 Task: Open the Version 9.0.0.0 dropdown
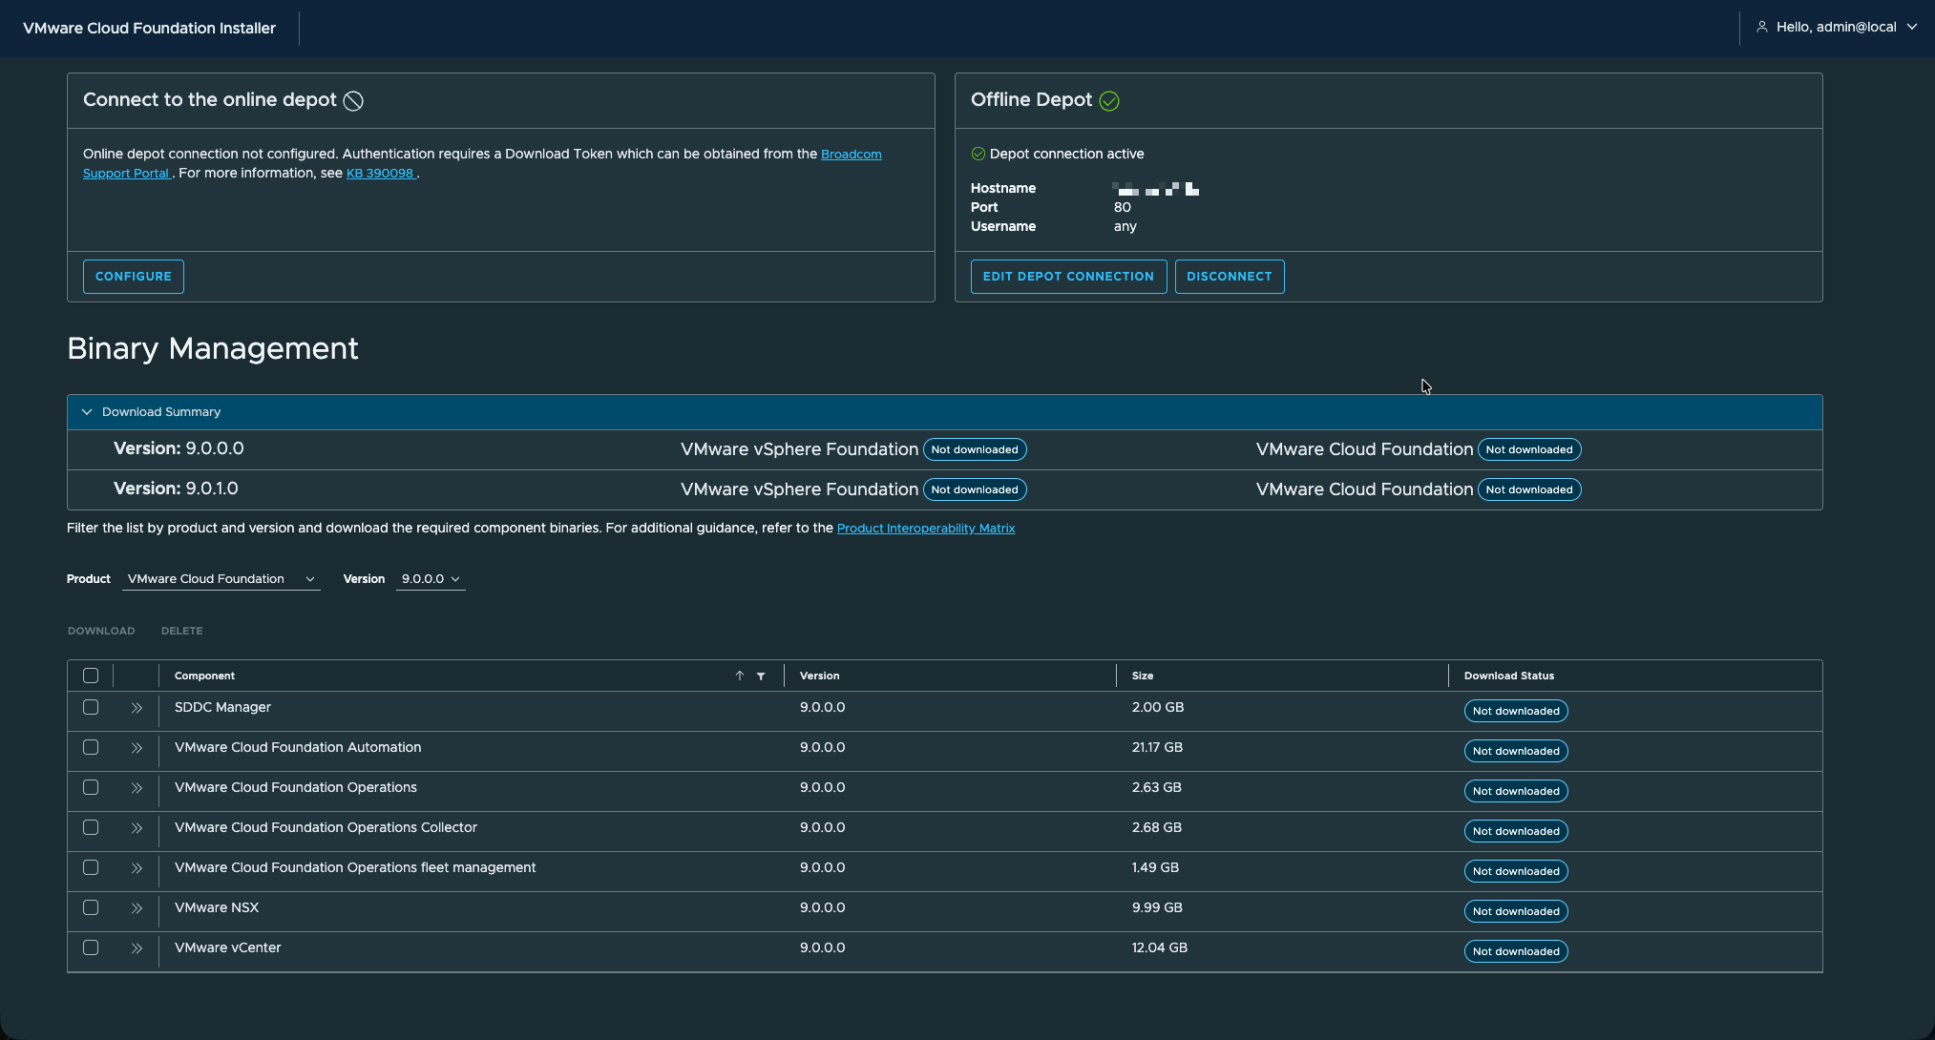point(430,579)
